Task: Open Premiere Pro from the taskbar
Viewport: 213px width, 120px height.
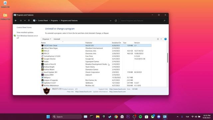Action: point(128,117)
